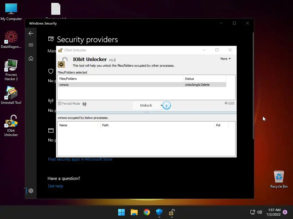Select the winsxs row in the file list
293x219 pixels.
(142, 85)
